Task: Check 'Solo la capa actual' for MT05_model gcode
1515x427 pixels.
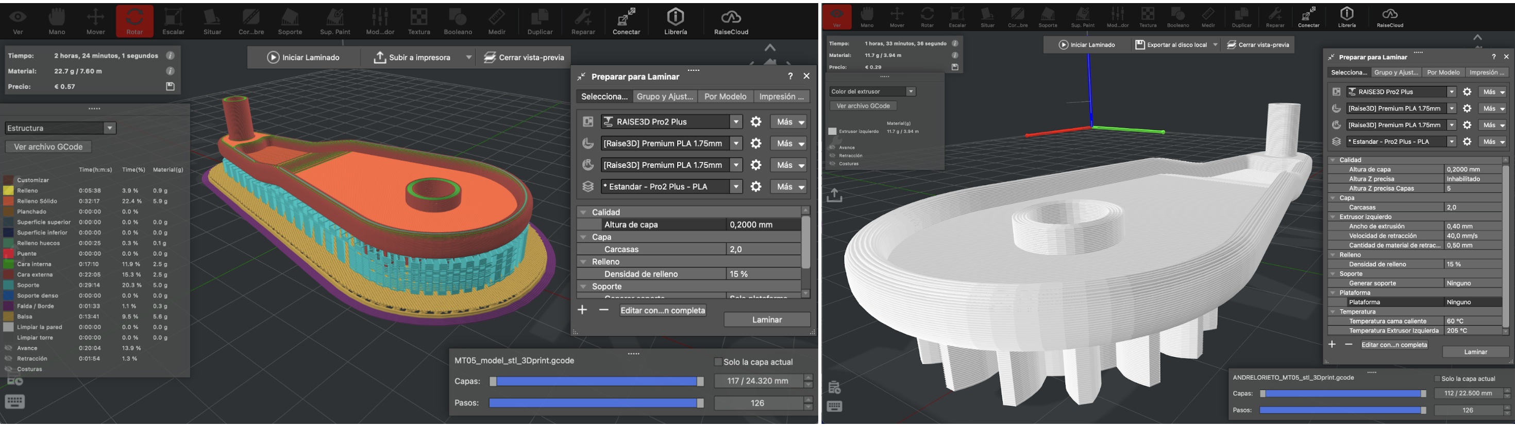Action: [x=717, y=362]
